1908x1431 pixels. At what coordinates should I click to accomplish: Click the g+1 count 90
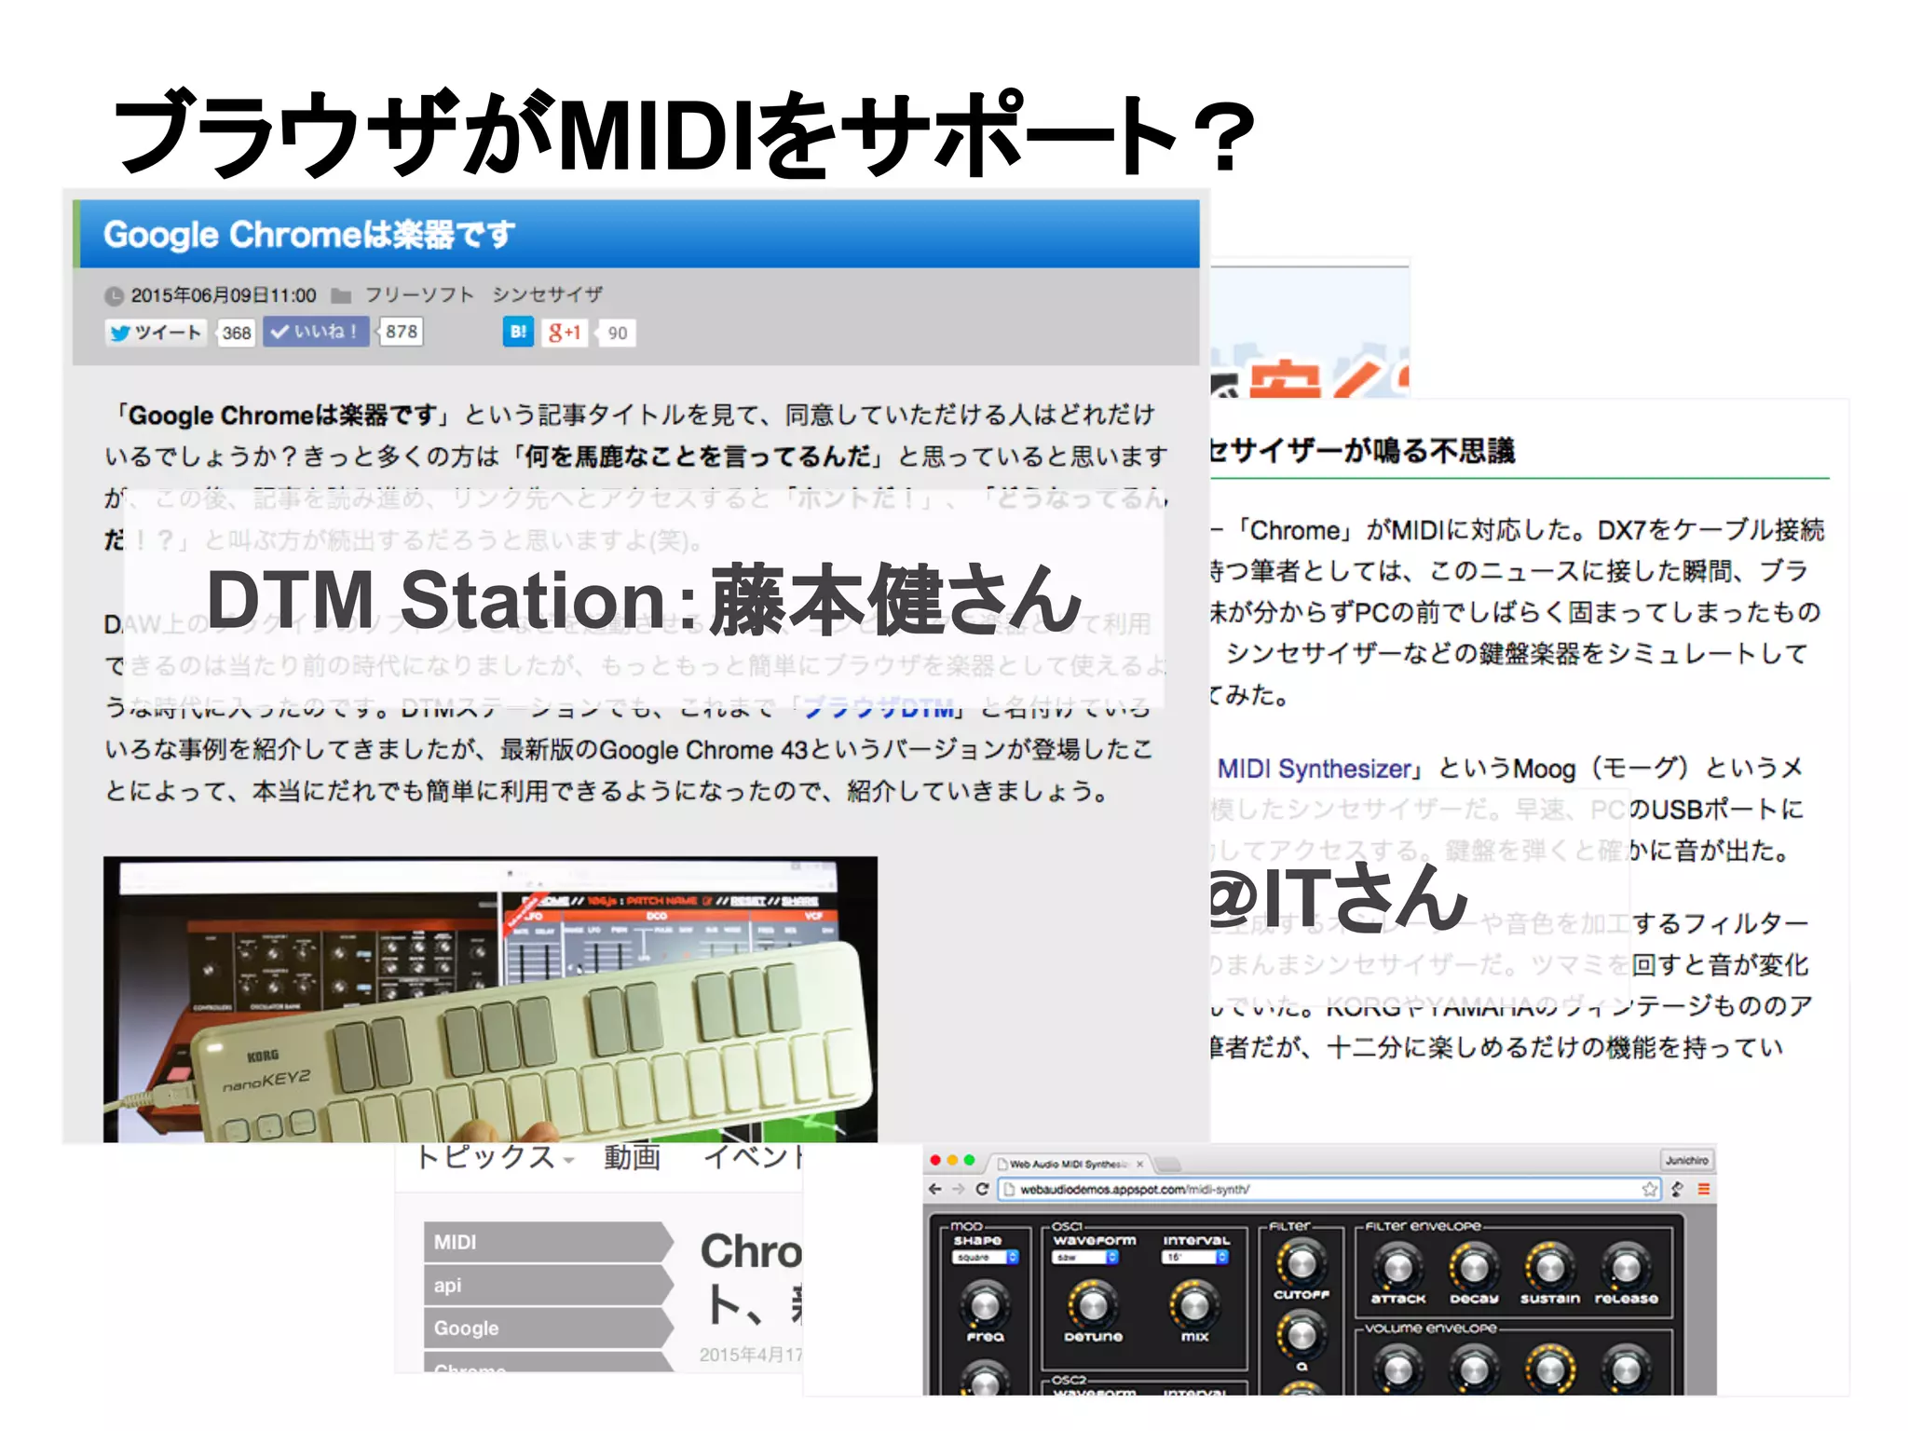617,333
